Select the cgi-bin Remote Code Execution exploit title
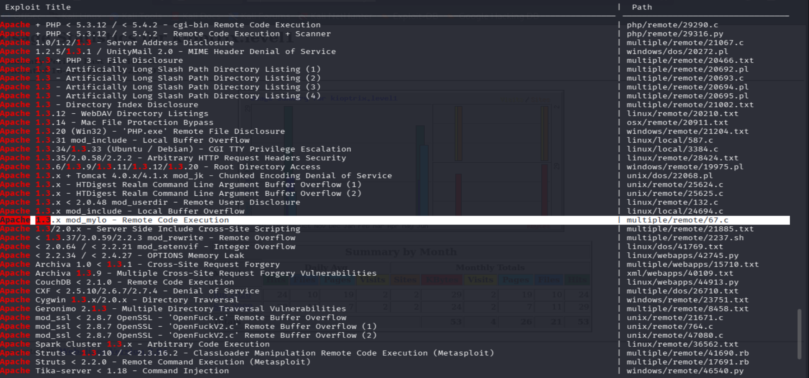 pos(160,25)
